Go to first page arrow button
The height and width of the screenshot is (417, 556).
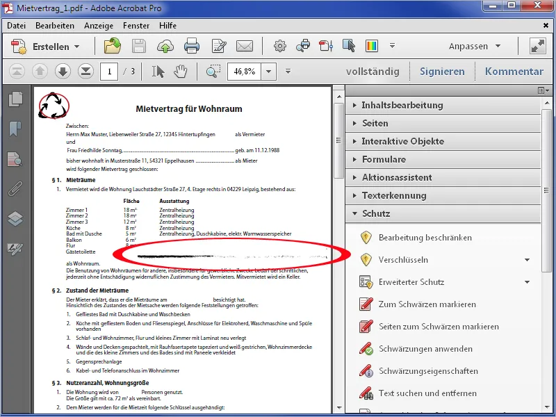pos(17,72)
